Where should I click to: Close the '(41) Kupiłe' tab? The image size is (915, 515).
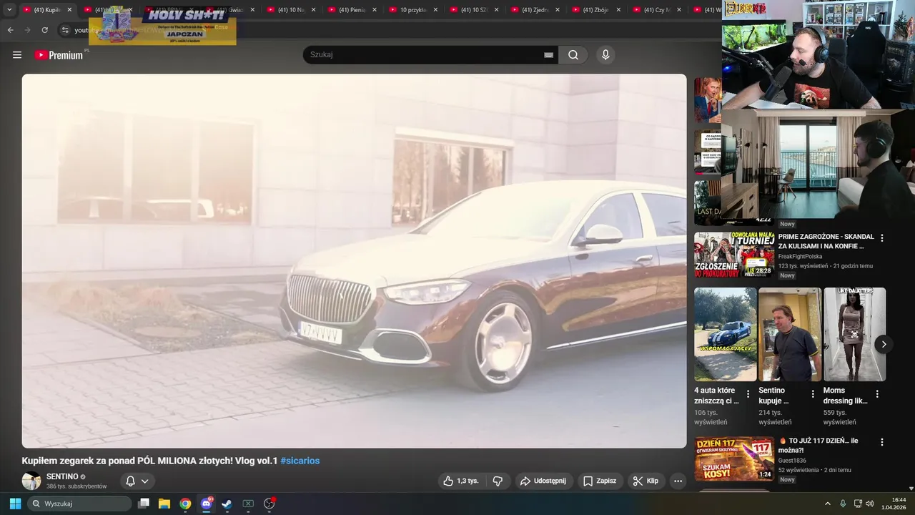coord(69,10)
